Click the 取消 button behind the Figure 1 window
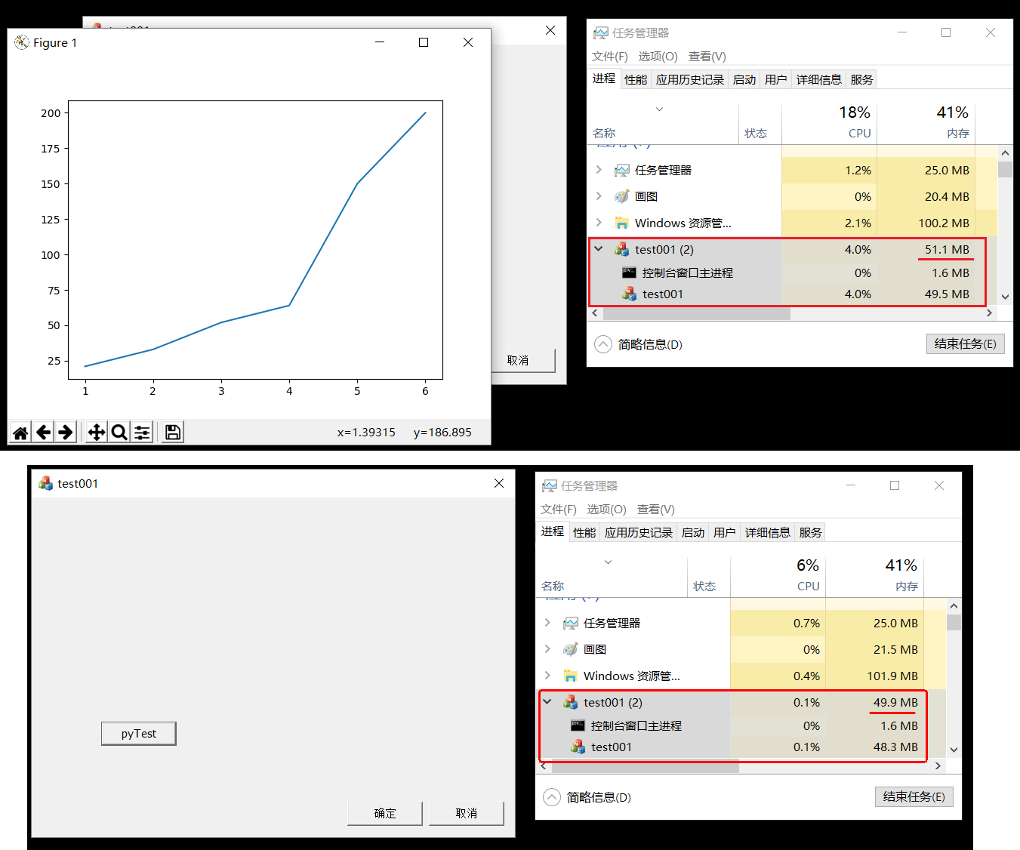The image size is (1020, 850). click(x=523, y=360)
